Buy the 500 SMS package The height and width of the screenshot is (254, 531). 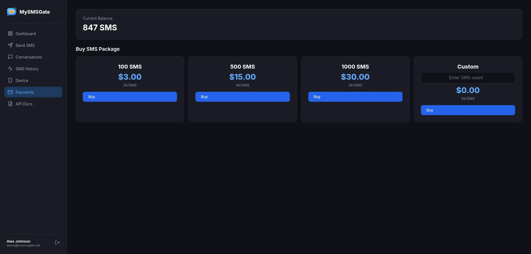(x=242, y=97)
